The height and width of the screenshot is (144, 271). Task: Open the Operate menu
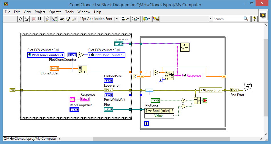coord(55,12)
